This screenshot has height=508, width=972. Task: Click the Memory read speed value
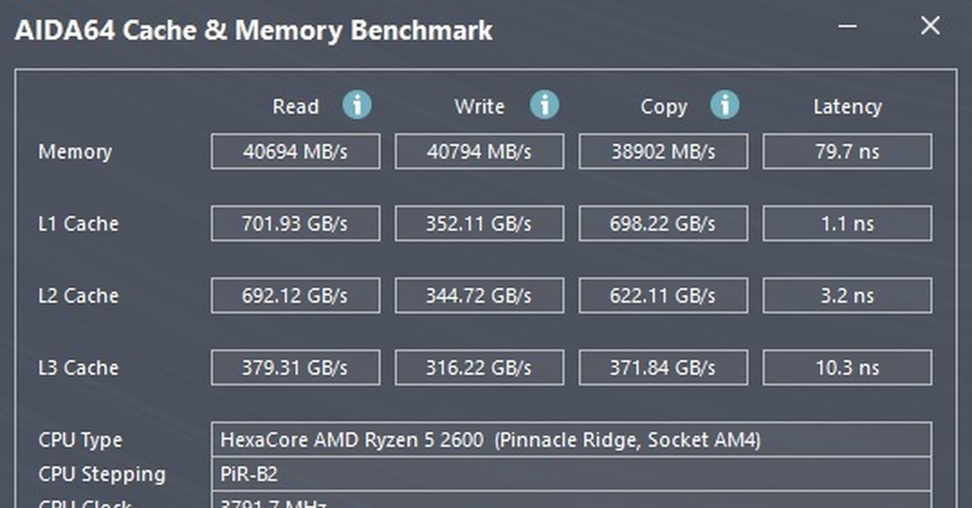296,152
